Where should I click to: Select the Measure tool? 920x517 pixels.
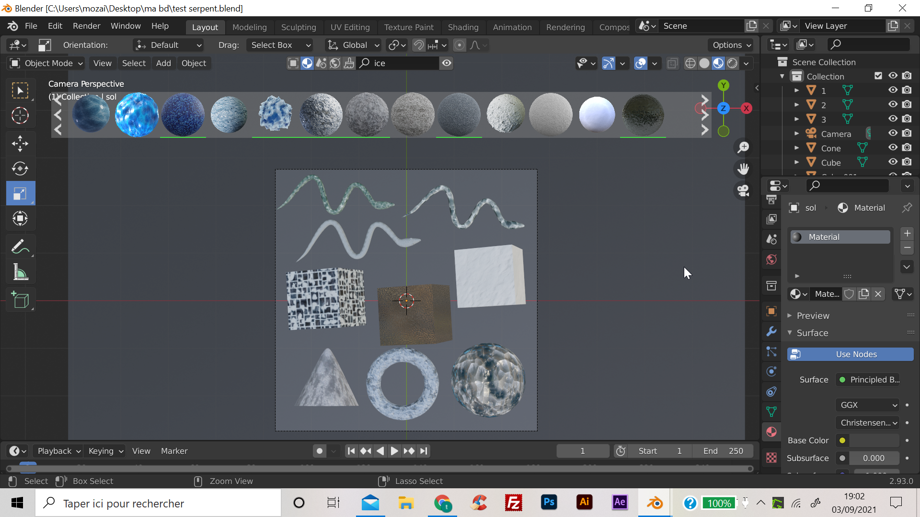(x=20, y=272)
